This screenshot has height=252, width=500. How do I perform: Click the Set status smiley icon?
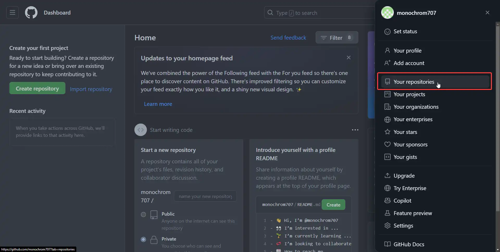[x=387, y=31]
